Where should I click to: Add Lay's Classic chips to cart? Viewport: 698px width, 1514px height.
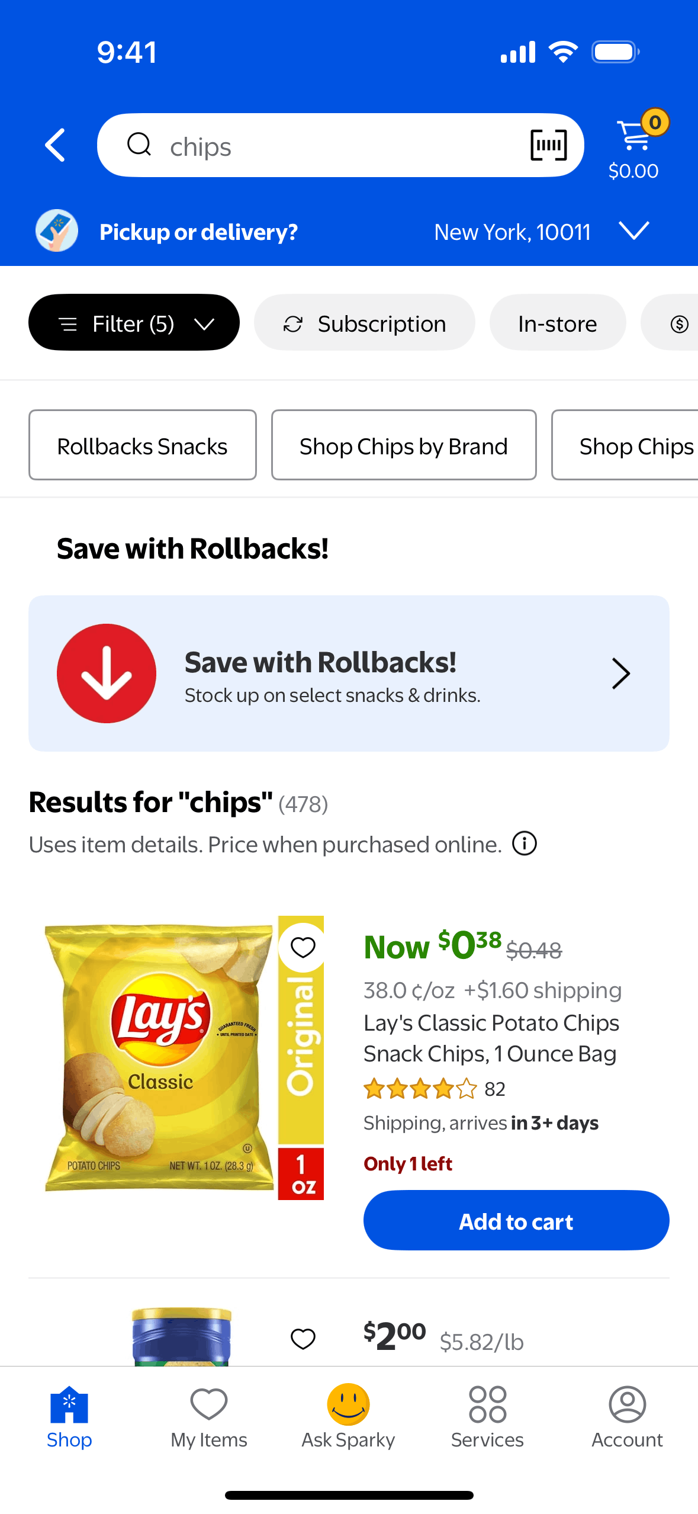tap(516, 1221)
